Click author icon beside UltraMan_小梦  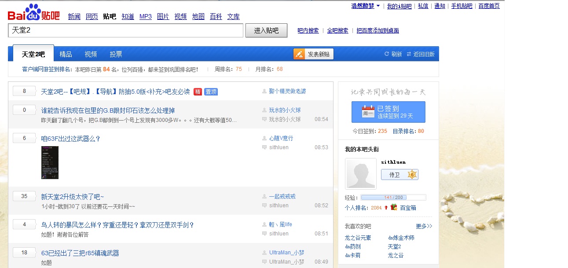point(264,253)
